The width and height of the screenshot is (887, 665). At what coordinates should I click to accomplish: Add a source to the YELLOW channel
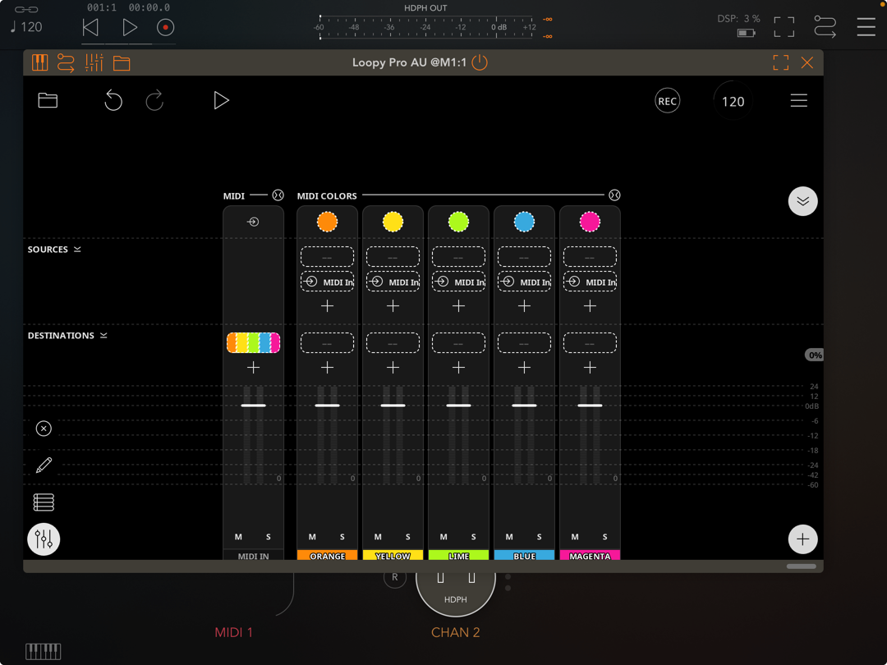[x=393, y=306]
